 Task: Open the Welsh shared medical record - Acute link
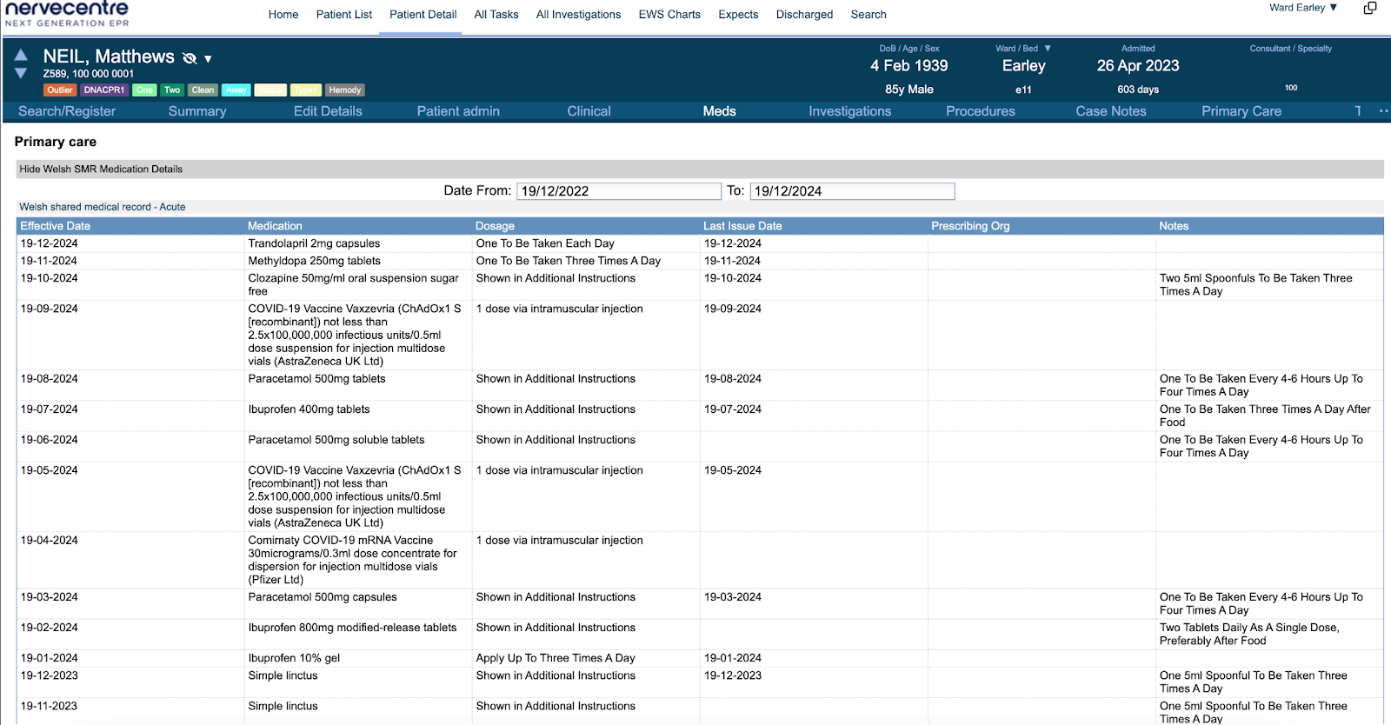tap(103, 207)
